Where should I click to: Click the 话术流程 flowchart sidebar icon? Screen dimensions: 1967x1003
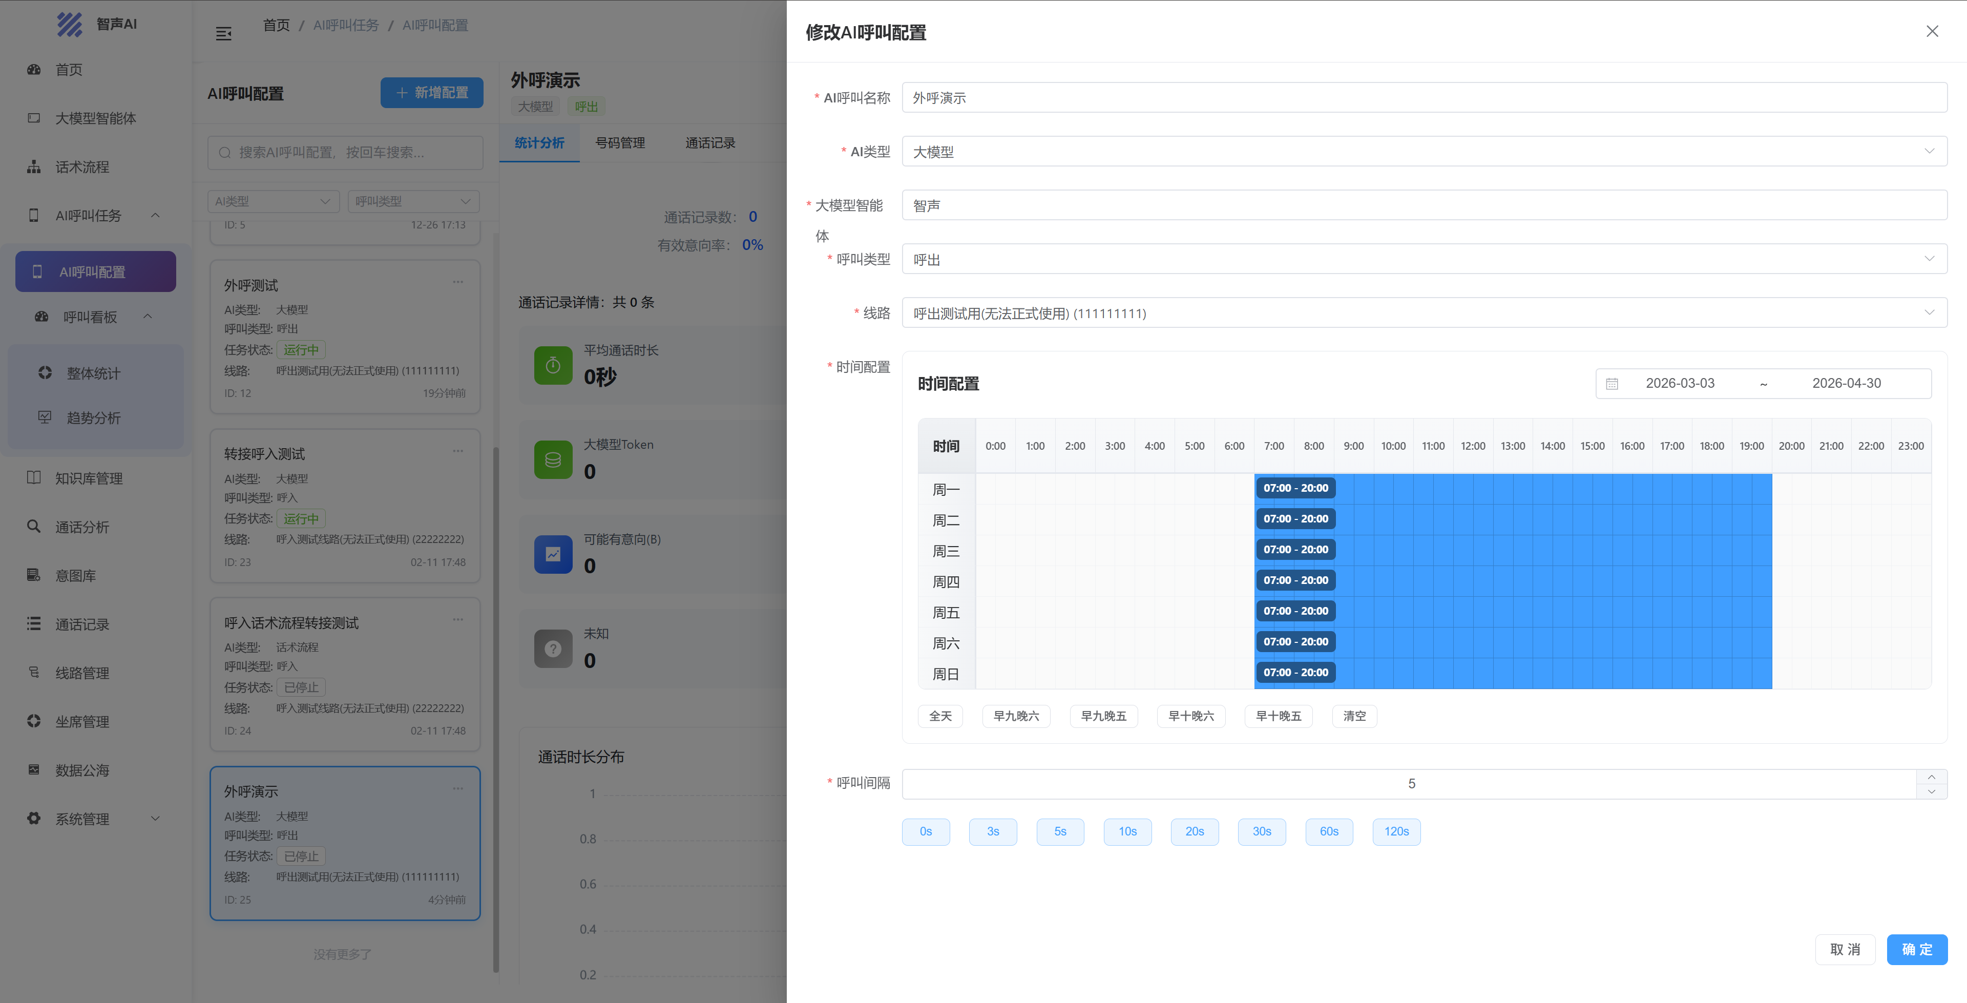(x=34, y=166)
